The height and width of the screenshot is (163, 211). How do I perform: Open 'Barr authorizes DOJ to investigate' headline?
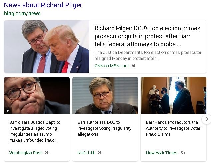tap(104, 128)
